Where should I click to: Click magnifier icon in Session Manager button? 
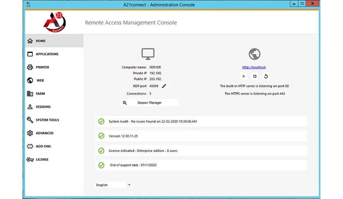pyautogui.click(x=125, y=102)
